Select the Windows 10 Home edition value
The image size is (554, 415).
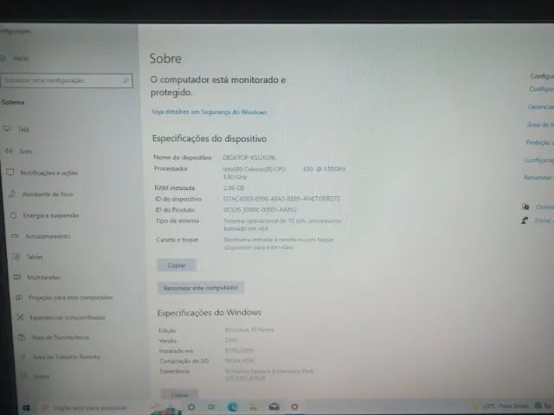[x=249, y=329]
